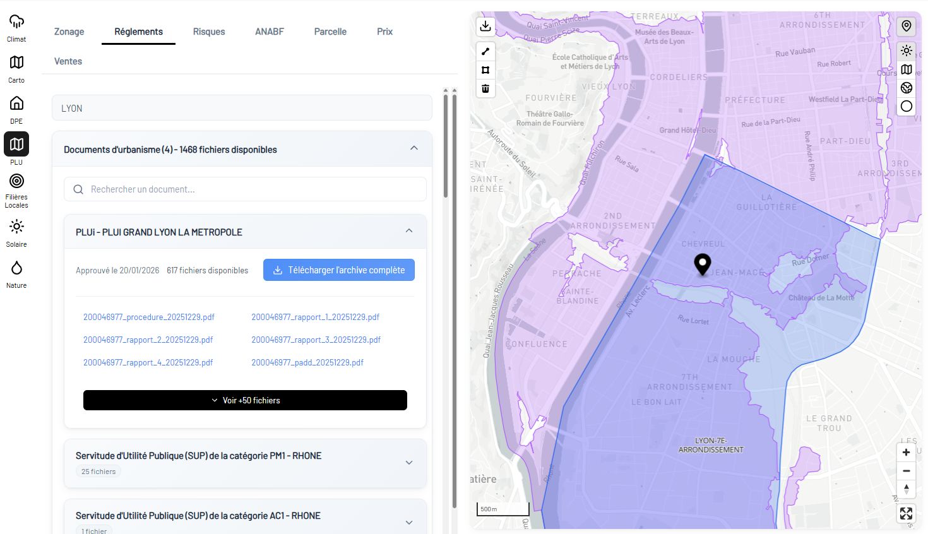Click 'Approuvé le 20/01/2026' text
This screenshot has height=534, width=928.
pyautogui.click(x=117, y=270)
